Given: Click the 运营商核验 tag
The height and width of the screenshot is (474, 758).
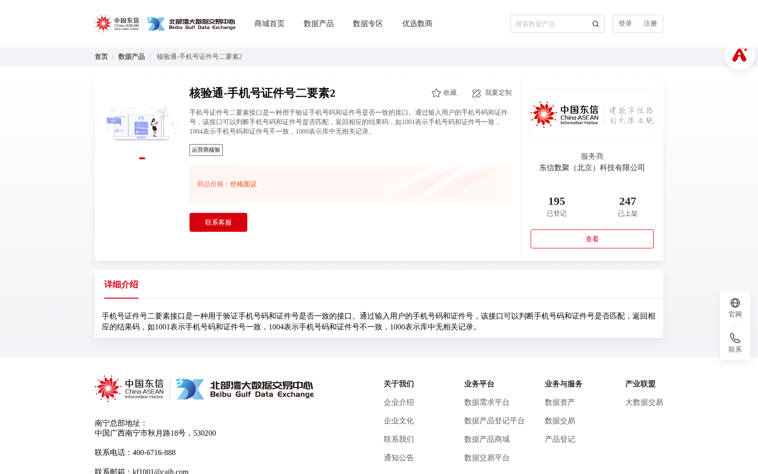Looking at the screenshot, I should tap(206, 150).
